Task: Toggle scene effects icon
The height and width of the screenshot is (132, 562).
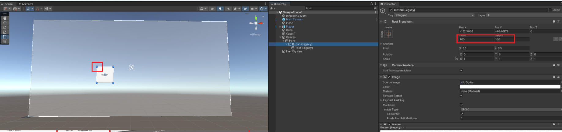Action: coord(235,9)
